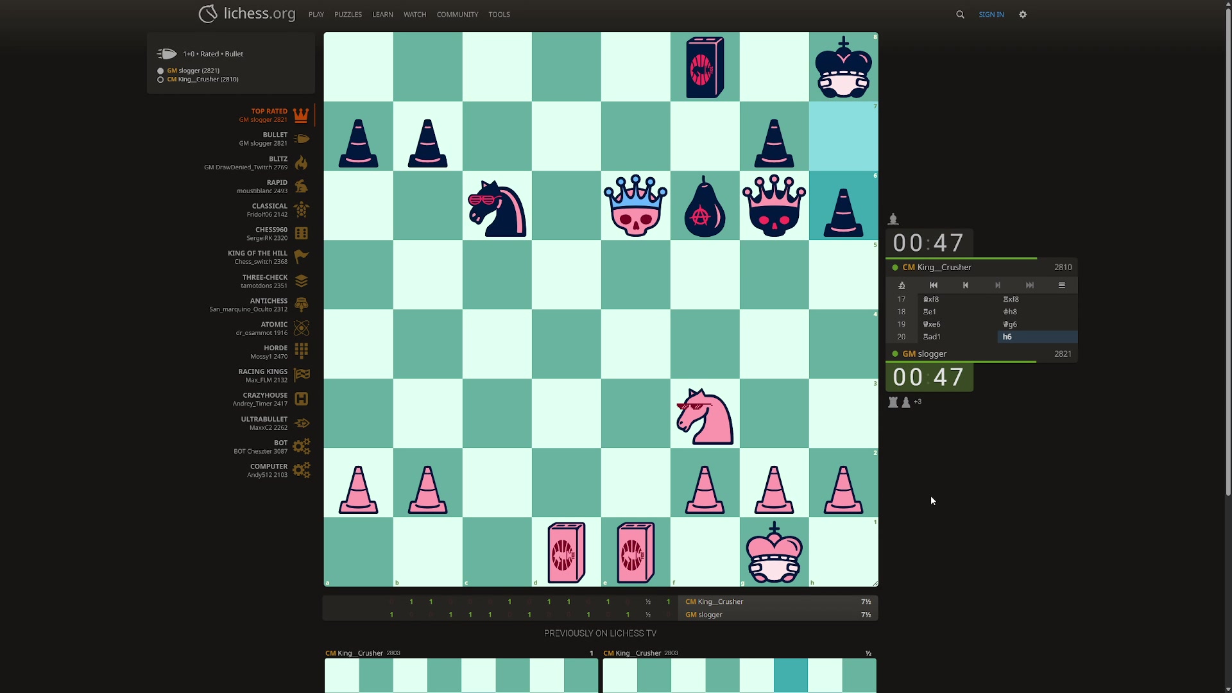Select the Blitz flame channel icon

click(x=301, y=164)
